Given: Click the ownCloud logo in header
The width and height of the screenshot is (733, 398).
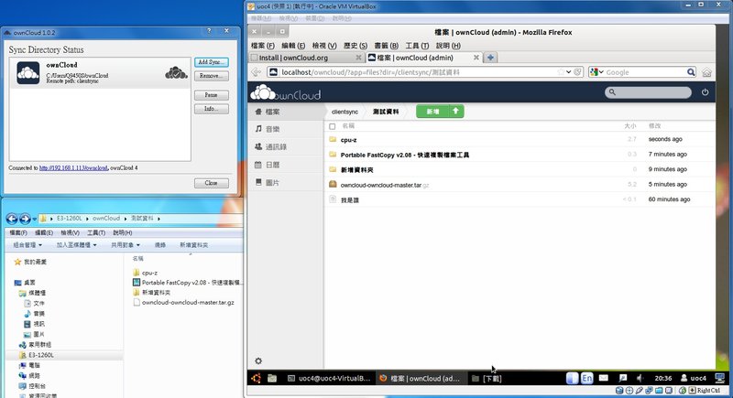Looking at the screenshot, I should (286, 92).
